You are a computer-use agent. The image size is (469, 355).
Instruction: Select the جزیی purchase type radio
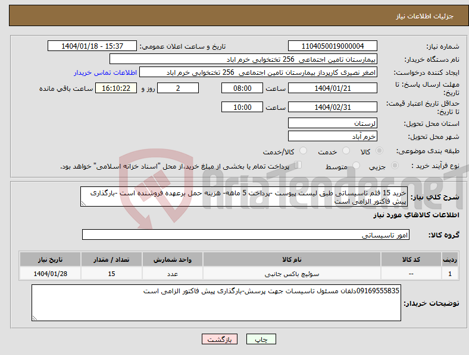[395, 166]
